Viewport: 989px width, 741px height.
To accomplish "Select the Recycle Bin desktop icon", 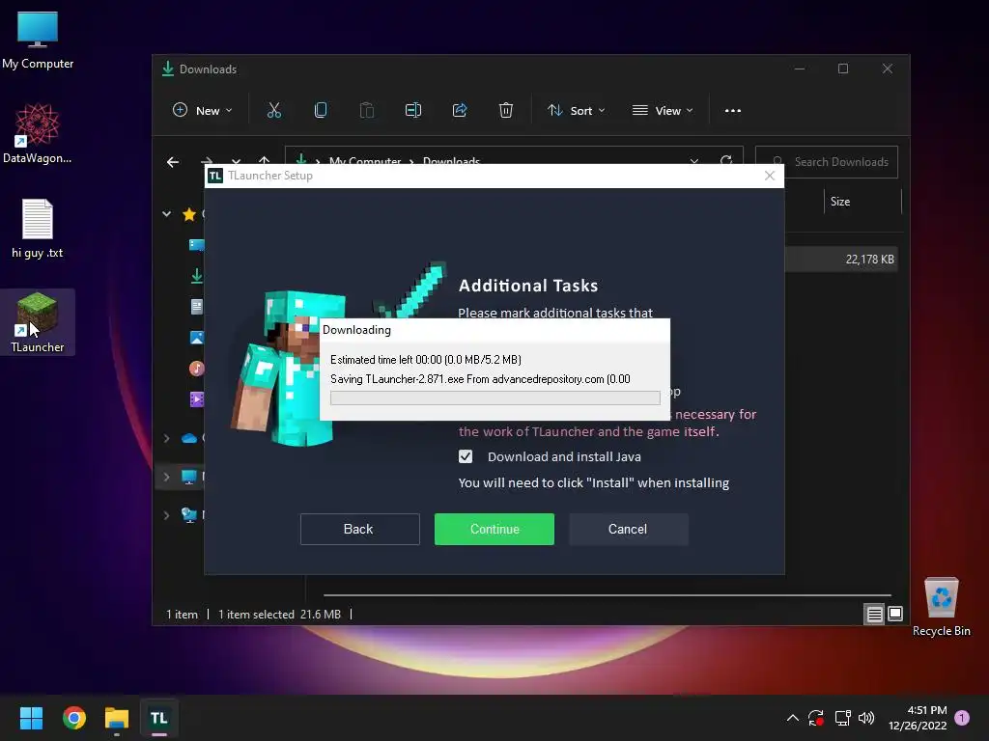I will [941, 607].
